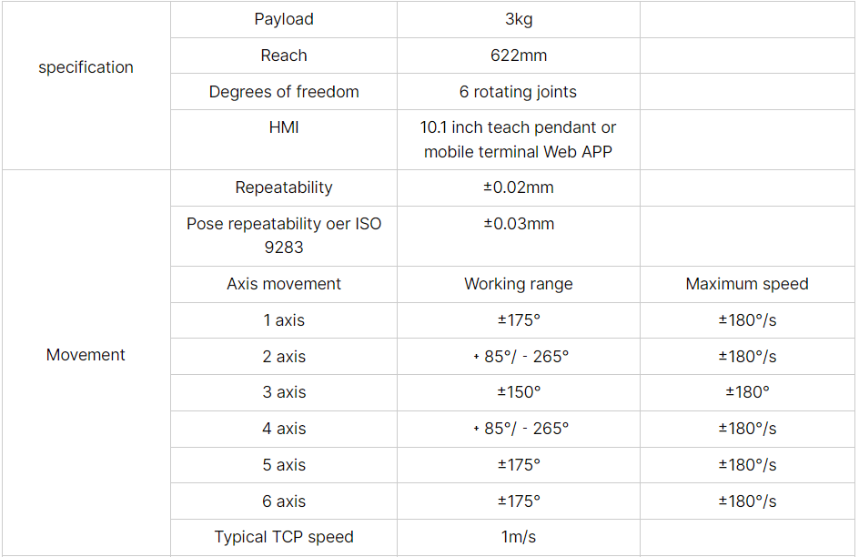Click the ±0.03mm pose repeatability value
The width and height of the screenshot is (859, 557).
pos(519,224)
